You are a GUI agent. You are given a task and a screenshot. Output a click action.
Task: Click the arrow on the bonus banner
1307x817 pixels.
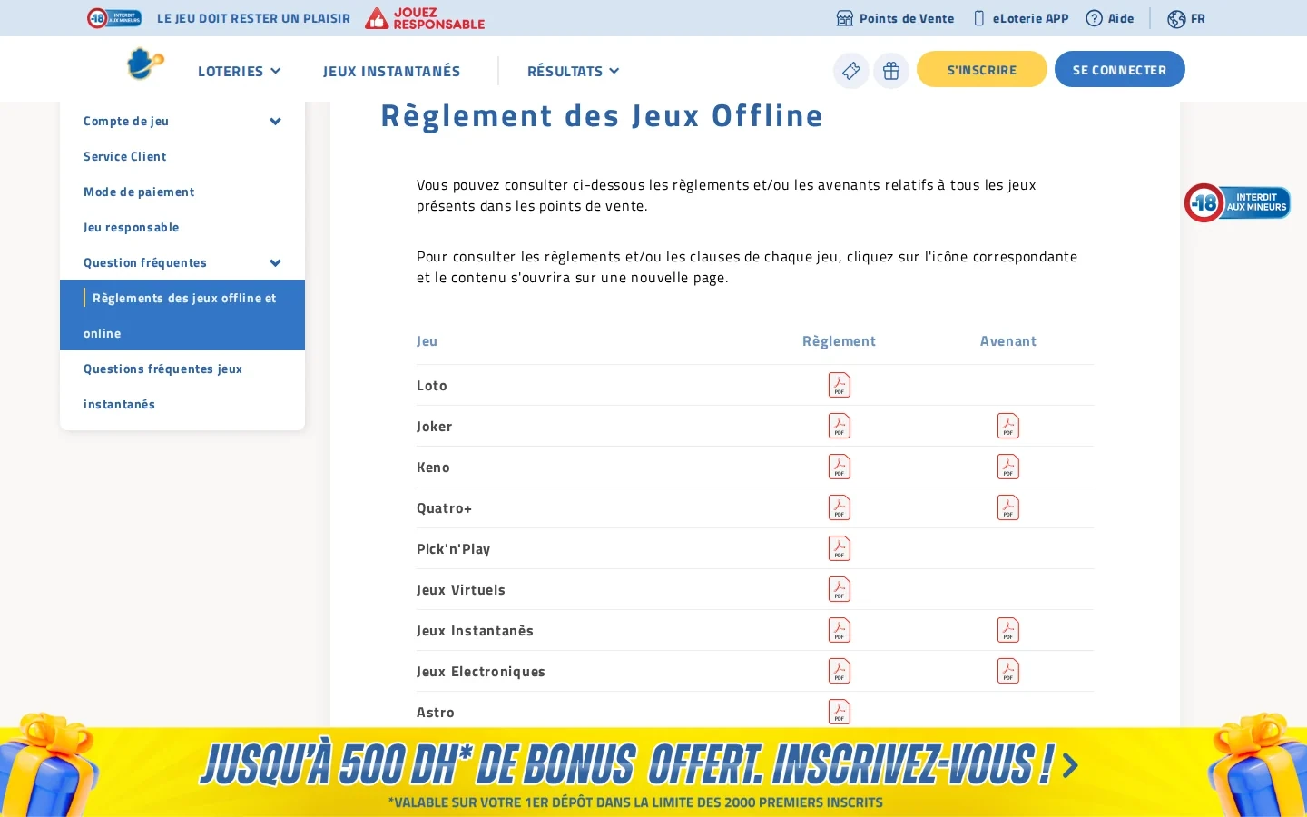pyautogui.click(x=1070, y=765)
